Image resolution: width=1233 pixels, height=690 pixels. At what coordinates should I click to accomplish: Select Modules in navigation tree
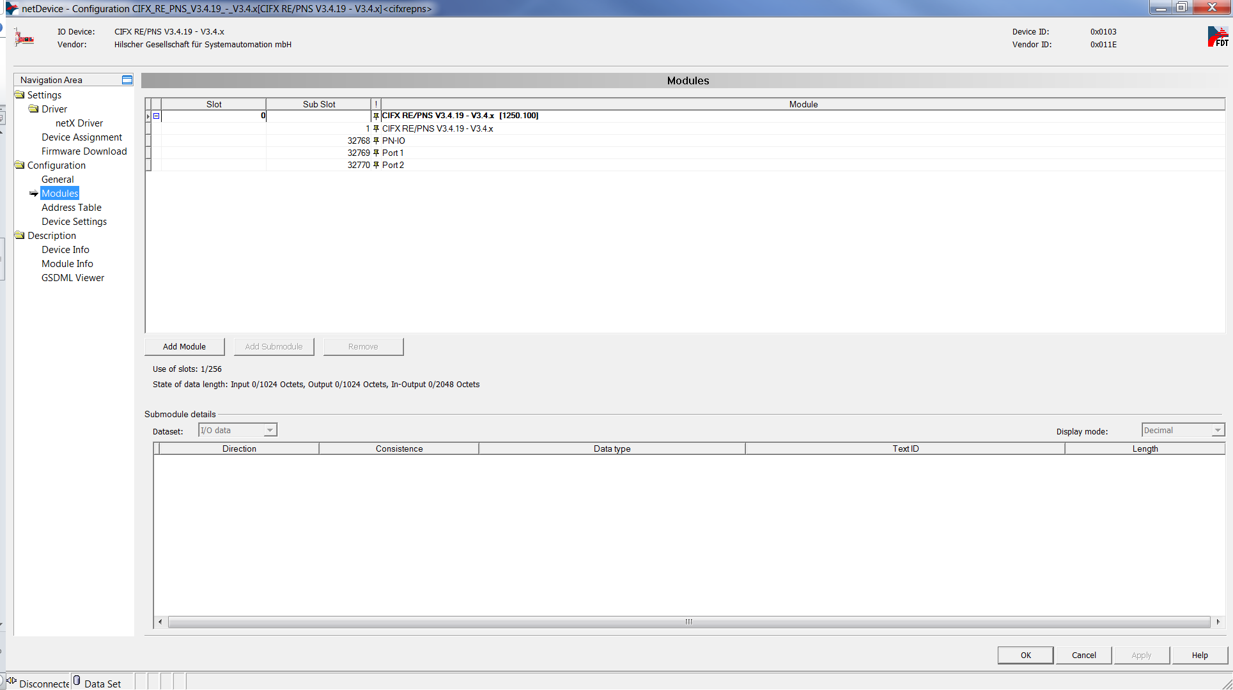[x=60, y=193]
